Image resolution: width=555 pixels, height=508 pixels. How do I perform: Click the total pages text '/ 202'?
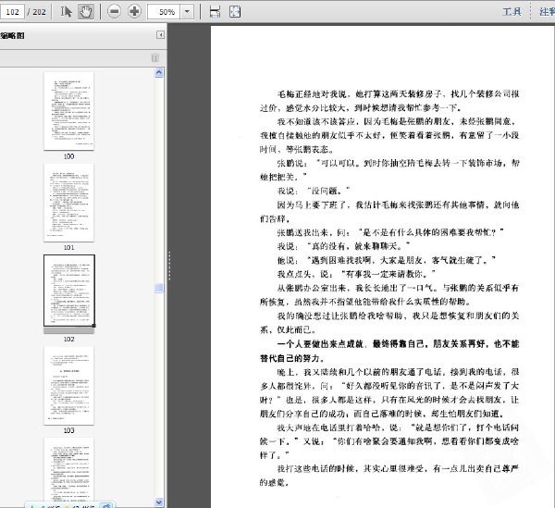point(36,12)
